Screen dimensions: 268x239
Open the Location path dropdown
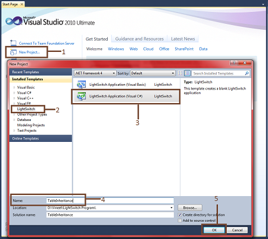pos(172,208)
